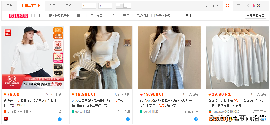The image size is (270, 125).
Task: Switch to list view layout icon
Action: [x=238, y=6]
